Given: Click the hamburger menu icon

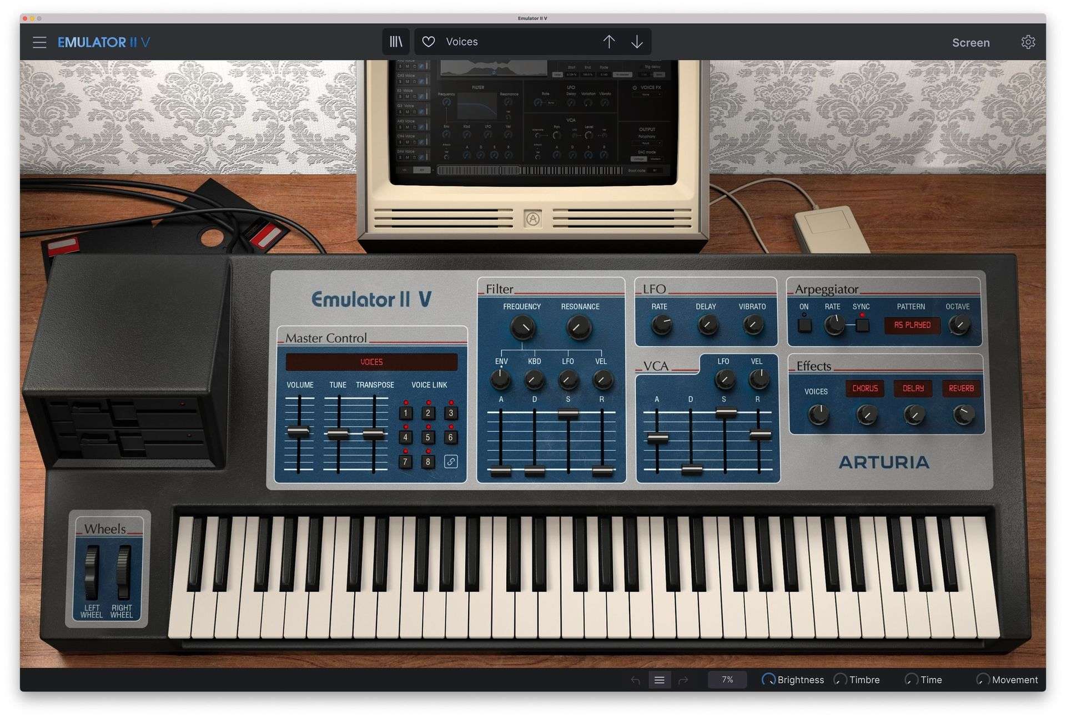Looking at the screenshot, I should (38, 42).
